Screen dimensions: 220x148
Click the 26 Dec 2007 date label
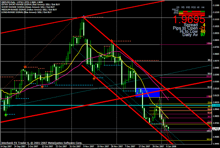coord(158,147)
